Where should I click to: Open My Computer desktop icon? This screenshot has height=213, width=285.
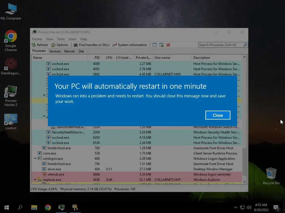click(x=11, y=12)
